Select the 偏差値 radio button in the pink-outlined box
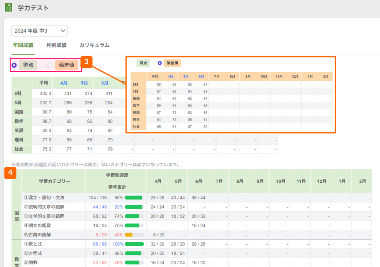Screen dimensions: 380x267 50,65
